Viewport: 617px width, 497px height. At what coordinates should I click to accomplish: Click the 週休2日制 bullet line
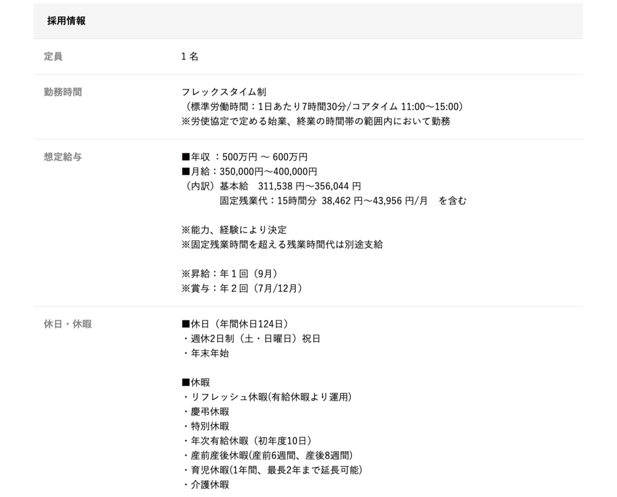[252, 338]
